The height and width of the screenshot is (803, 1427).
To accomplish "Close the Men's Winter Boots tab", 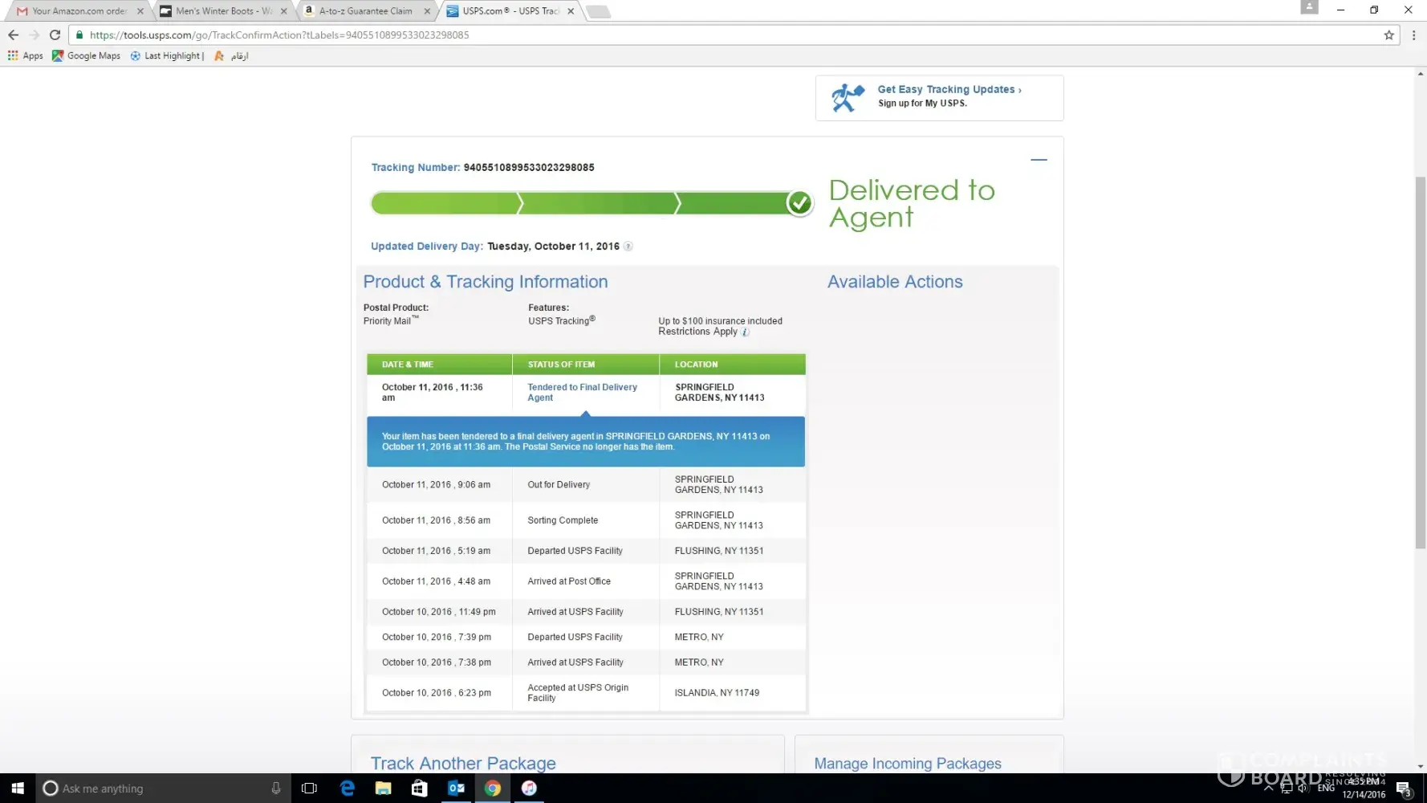I will pos(283,11).
